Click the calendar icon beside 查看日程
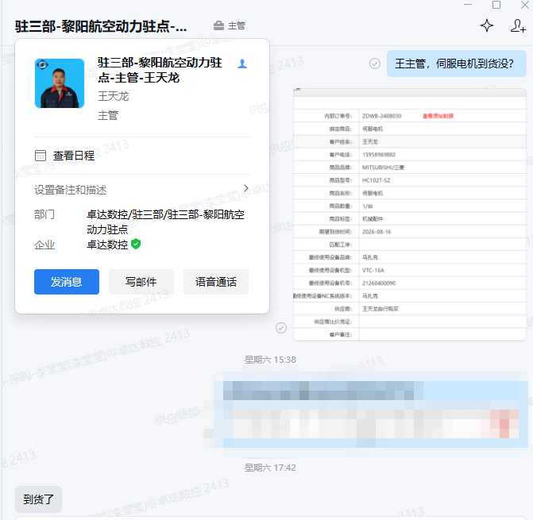Image resolution: width=533 pixels, height=520 pixels. (41, 156)
